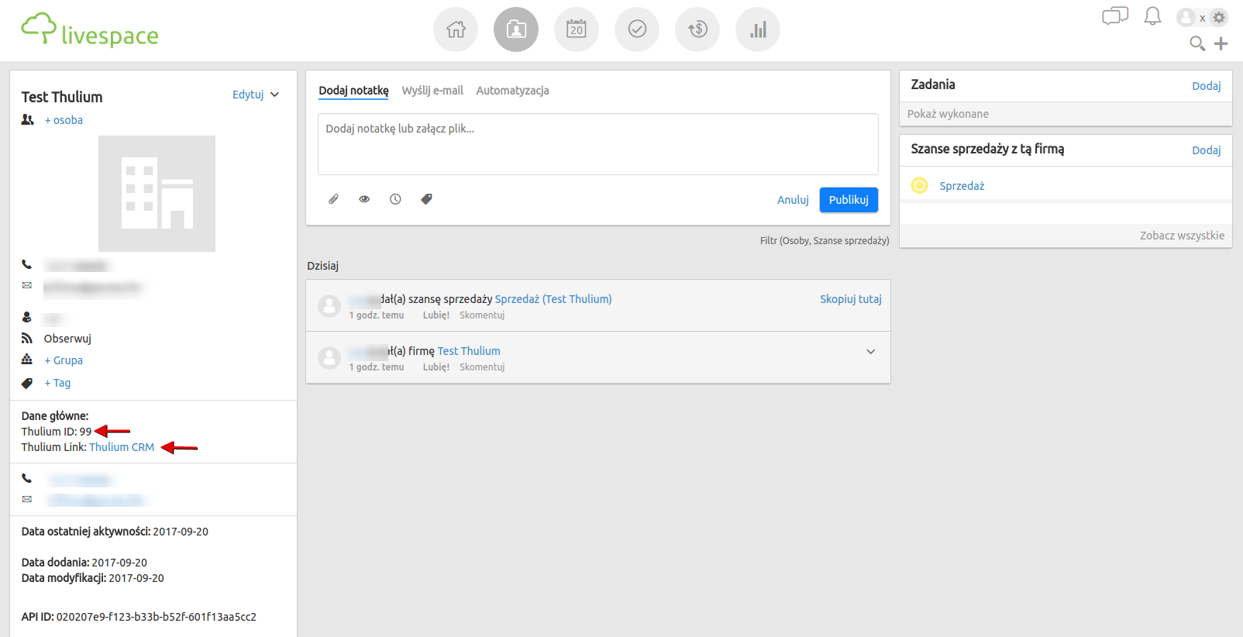Click the company placeholder image
Image resolution: width=1243 pixels, height=637 pixels.
[157, 194]
